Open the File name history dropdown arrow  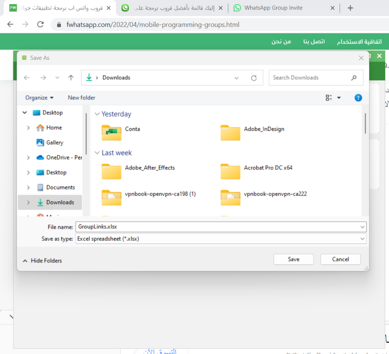[x=362, y=227]
